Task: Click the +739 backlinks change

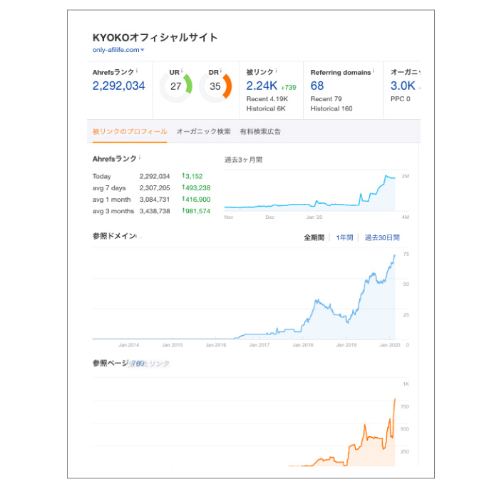Action: pyautogui.click(x=288, y=88)
